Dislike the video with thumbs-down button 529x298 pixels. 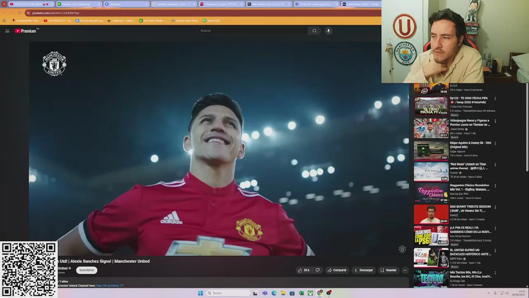pyautogui.click(x=317, y=270)
